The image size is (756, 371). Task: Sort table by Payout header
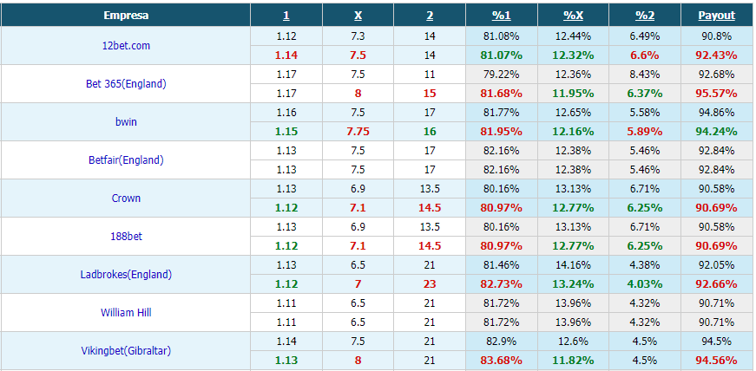pyautogui.click(x=716, y=16)
